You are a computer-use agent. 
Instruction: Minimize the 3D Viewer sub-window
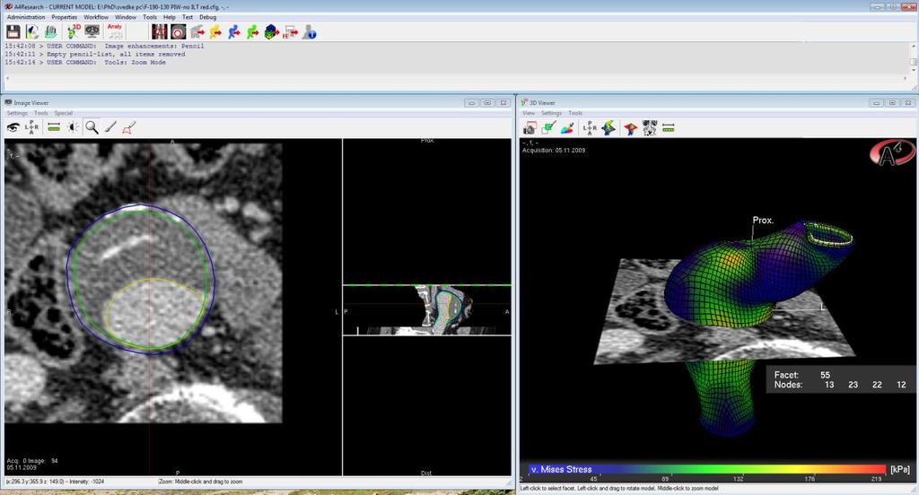[x=876, y=103]
